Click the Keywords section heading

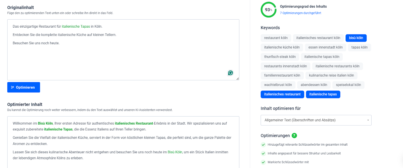click(270, 28)
